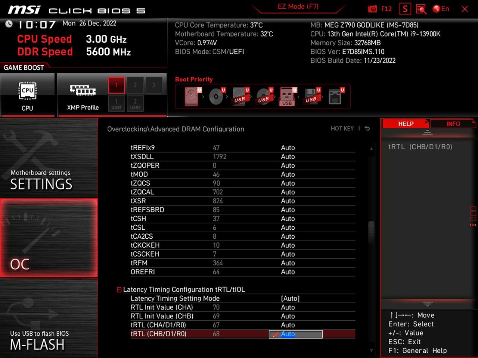Screen dimensions: 478x358
Task: Toggle XMP Profile 1
Action: (x=117, y=85)
